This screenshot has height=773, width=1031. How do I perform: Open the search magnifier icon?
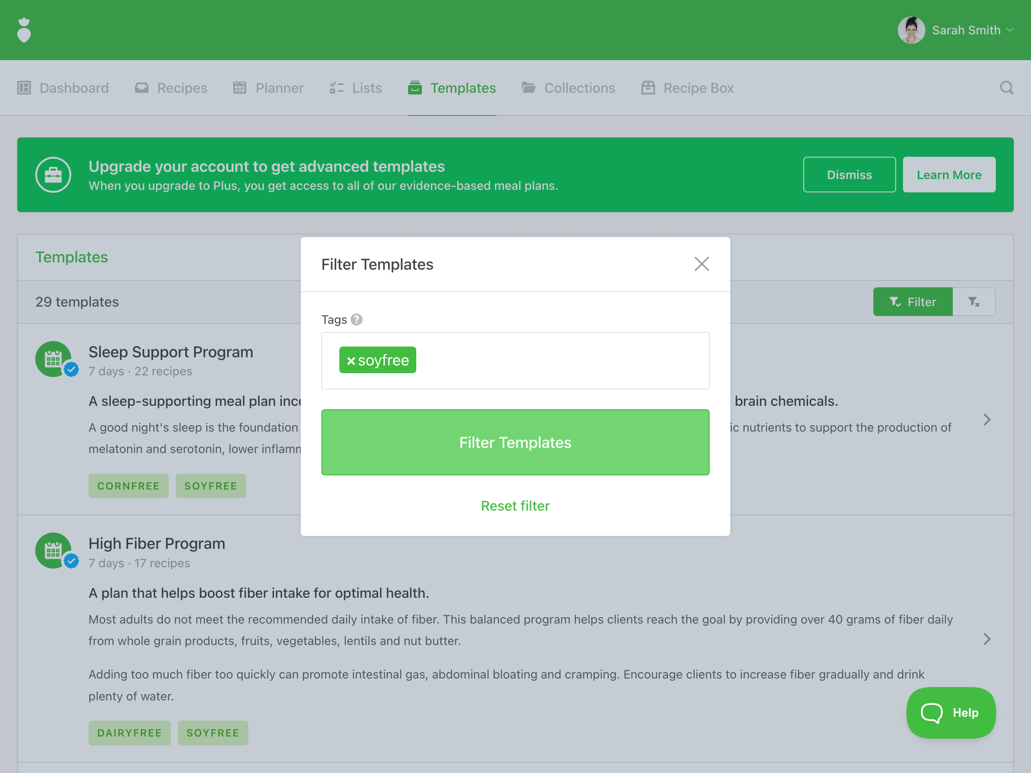[1006, 88]
